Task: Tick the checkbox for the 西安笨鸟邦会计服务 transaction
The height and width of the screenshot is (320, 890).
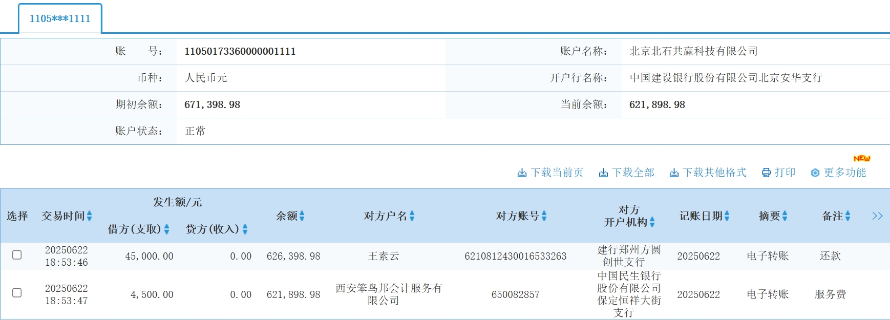Action: click(x=17, y=293)
